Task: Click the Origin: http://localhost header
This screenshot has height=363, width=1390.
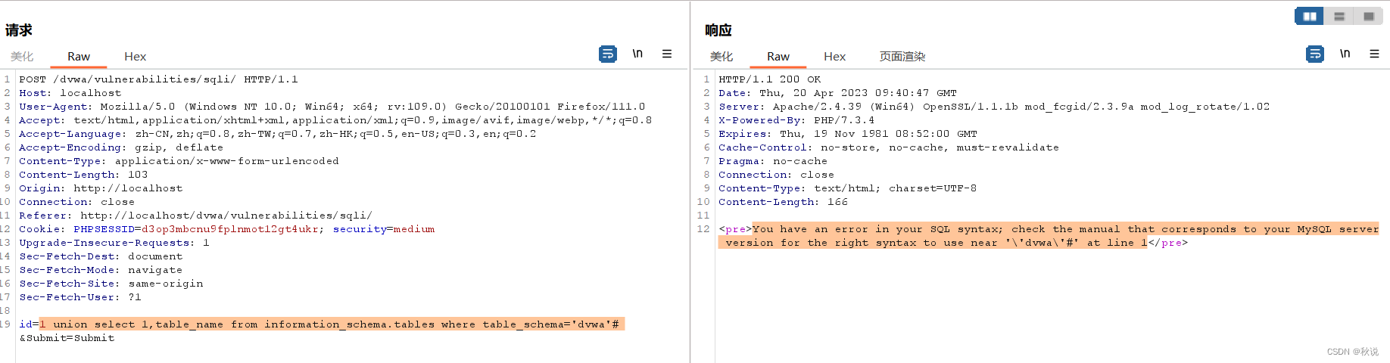Action: point(101,188)
